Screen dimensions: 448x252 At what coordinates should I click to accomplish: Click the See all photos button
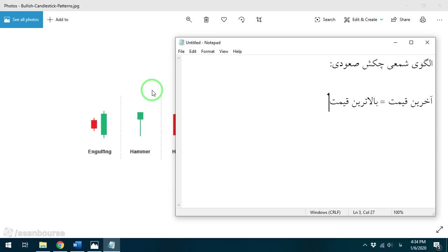(21, 20)
